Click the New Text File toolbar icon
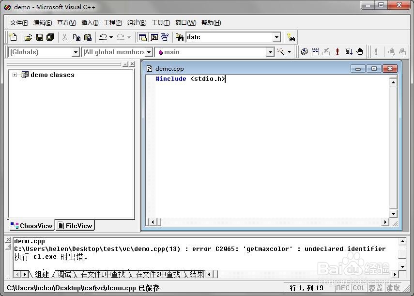Viewport: 414px width, 296px height. [x=13, y=37]
